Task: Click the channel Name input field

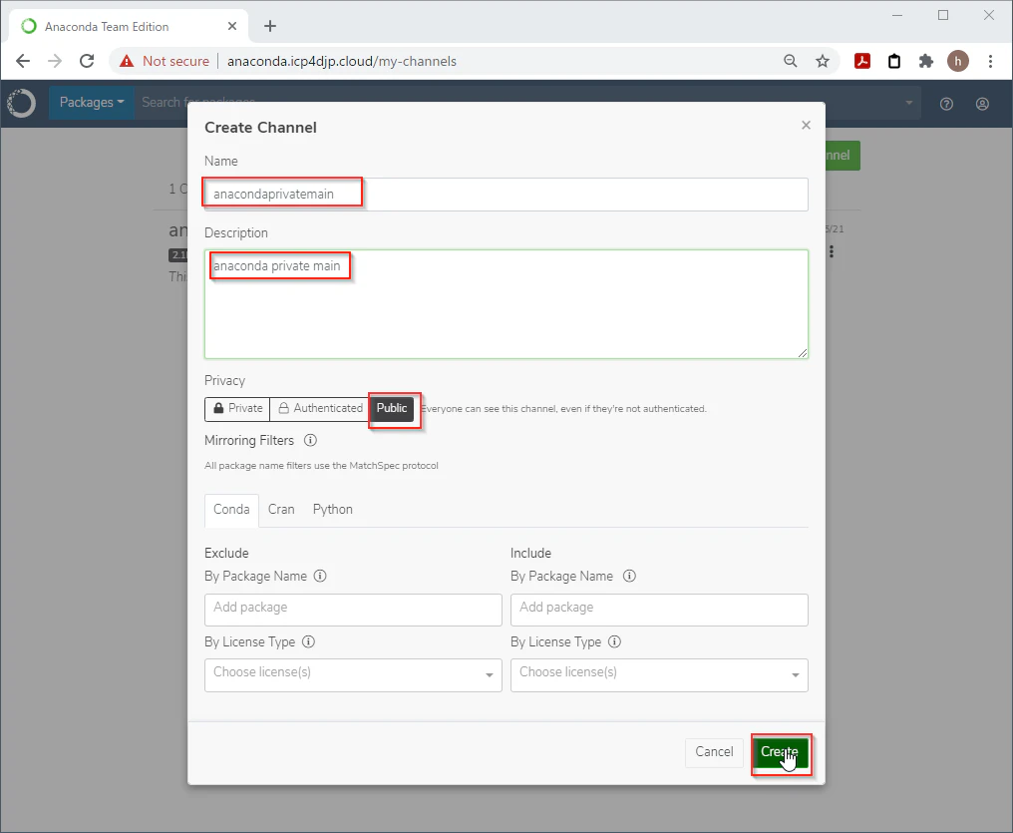Action: point(506,194)
